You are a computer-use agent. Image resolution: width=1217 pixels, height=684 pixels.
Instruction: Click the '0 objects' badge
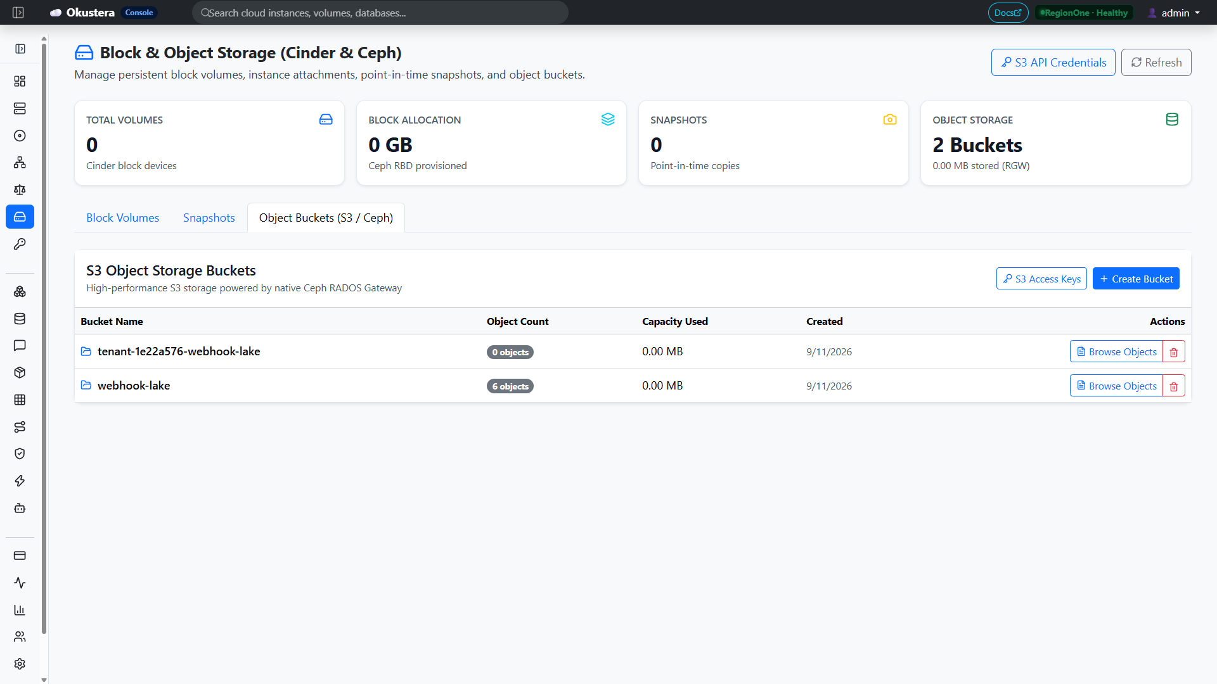coord(510,352)
